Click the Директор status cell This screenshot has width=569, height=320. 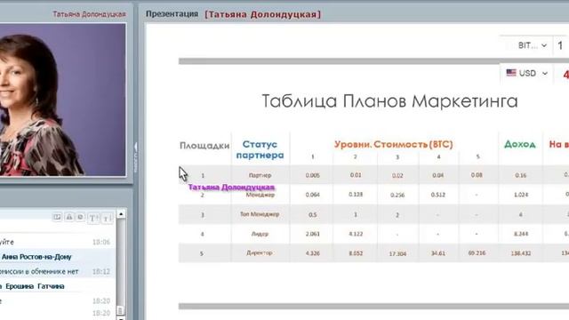(260, 252)
